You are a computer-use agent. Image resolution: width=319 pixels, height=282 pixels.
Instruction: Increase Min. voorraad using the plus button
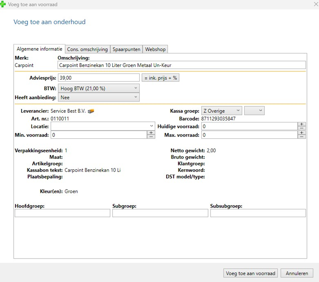click(x=151, y=133)
